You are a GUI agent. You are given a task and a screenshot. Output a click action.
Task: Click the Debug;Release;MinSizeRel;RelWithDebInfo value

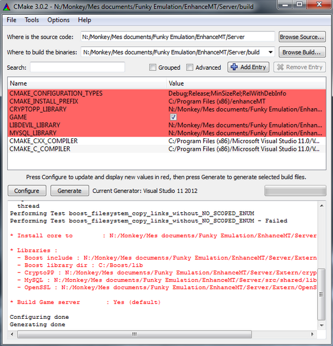[x=227, y=93]
